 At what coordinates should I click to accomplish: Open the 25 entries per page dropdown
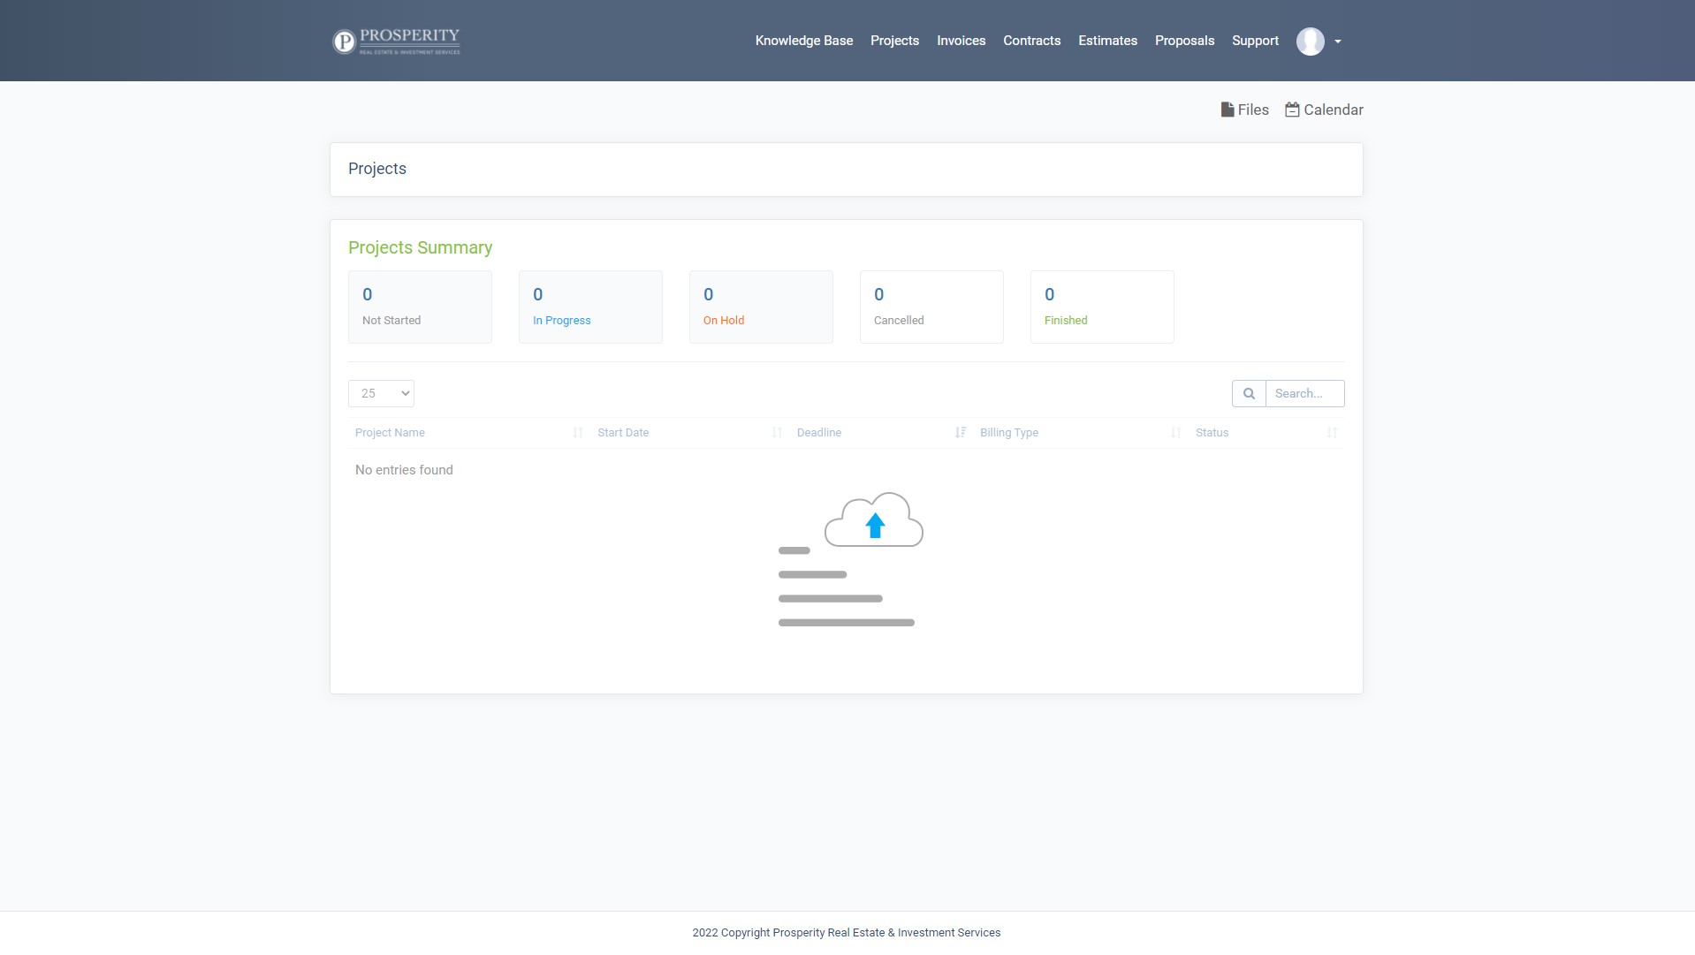[381, 394]
